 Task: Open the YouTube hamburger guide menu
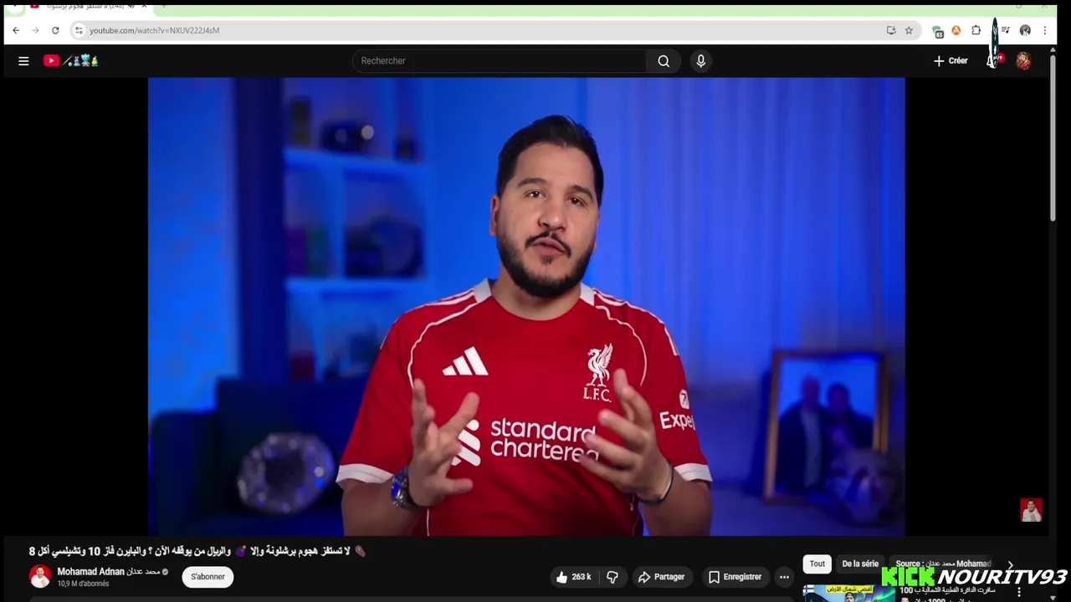click(x=23, y=61)
